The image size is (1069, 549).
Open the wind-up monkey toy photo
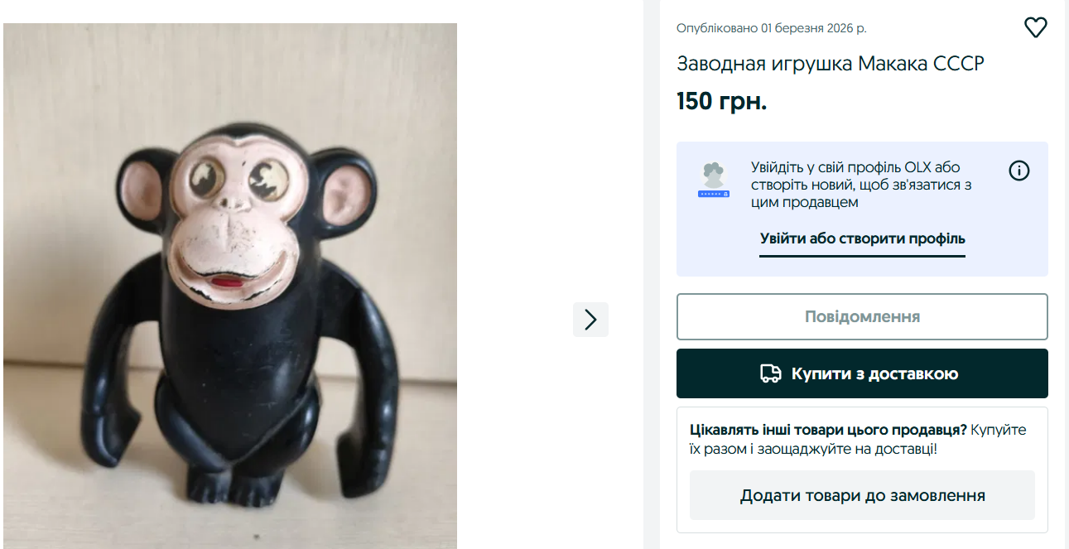coord(230,286)
